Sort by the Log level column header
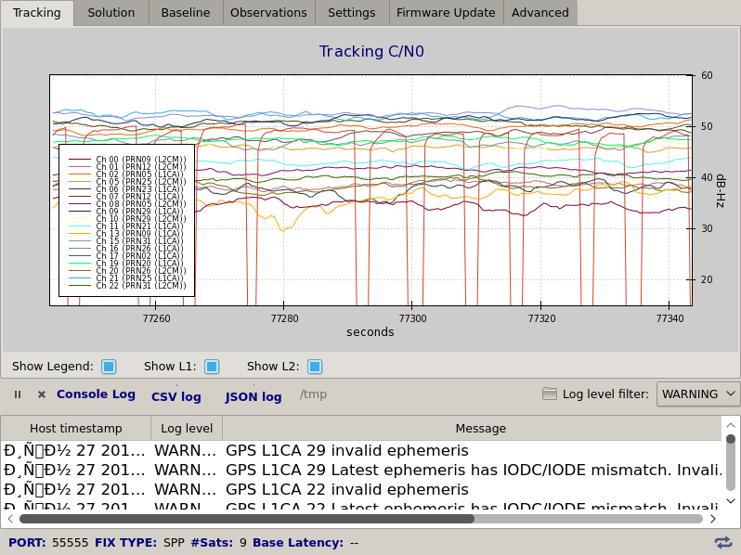Screen dimensions: 741x555 point(187,428)
